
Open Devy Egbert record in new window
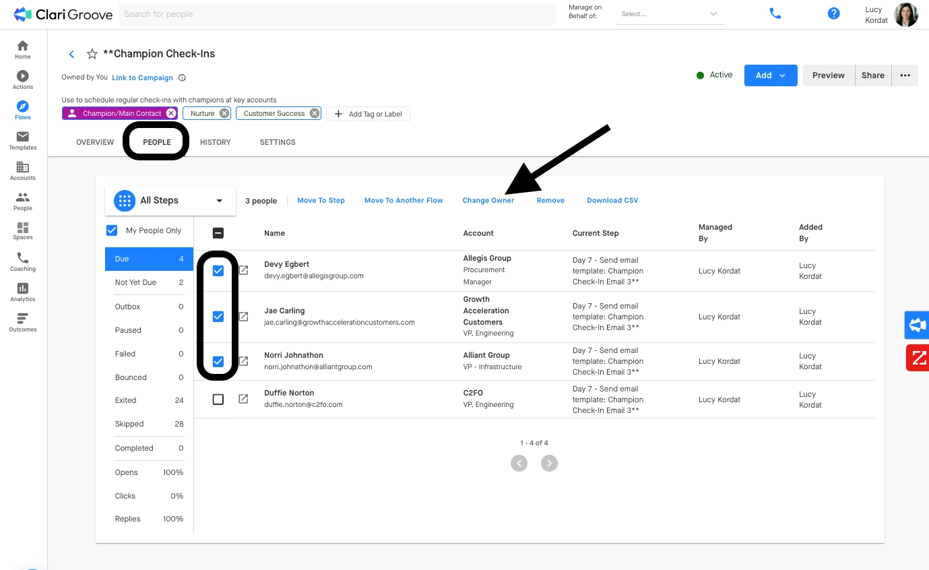244,270
